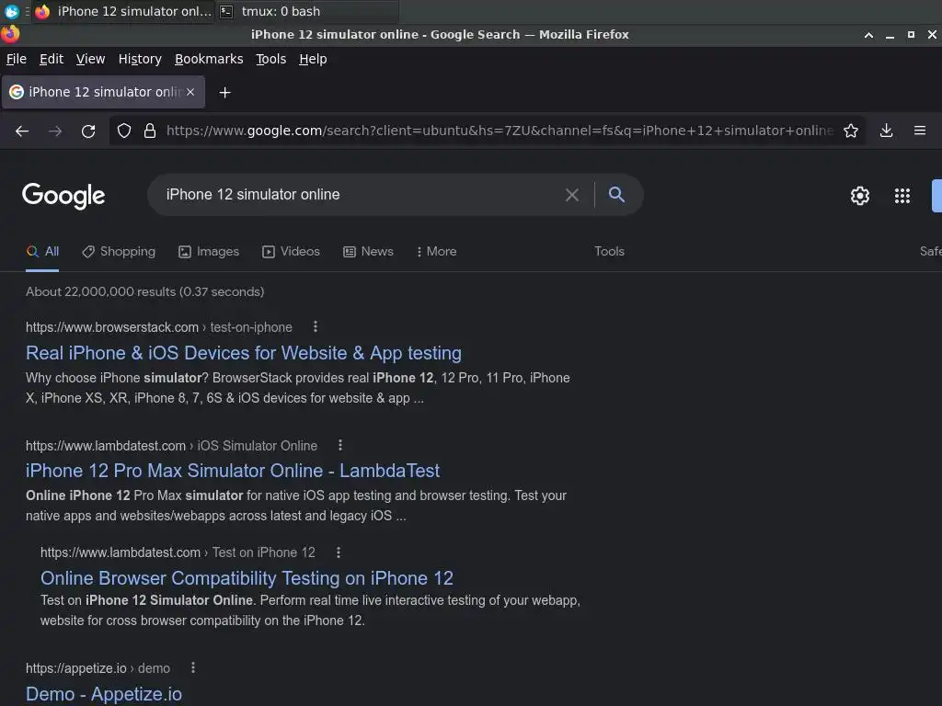
Task: Switch to Images results tab
Action: click(x=209, y=252)
